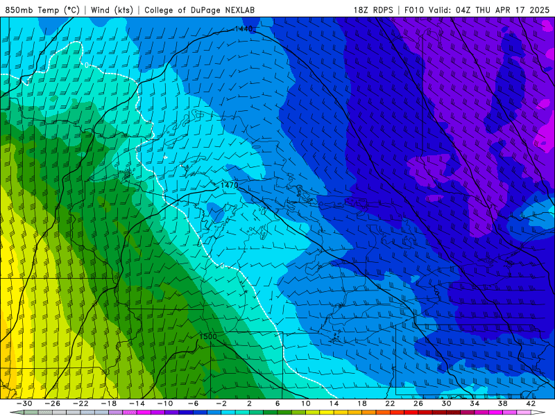Viewport: 555px width, 416px height.
Task: Click the 'F010 Valid: 04Z THU APR 17 2025' text
Action: 477,10
